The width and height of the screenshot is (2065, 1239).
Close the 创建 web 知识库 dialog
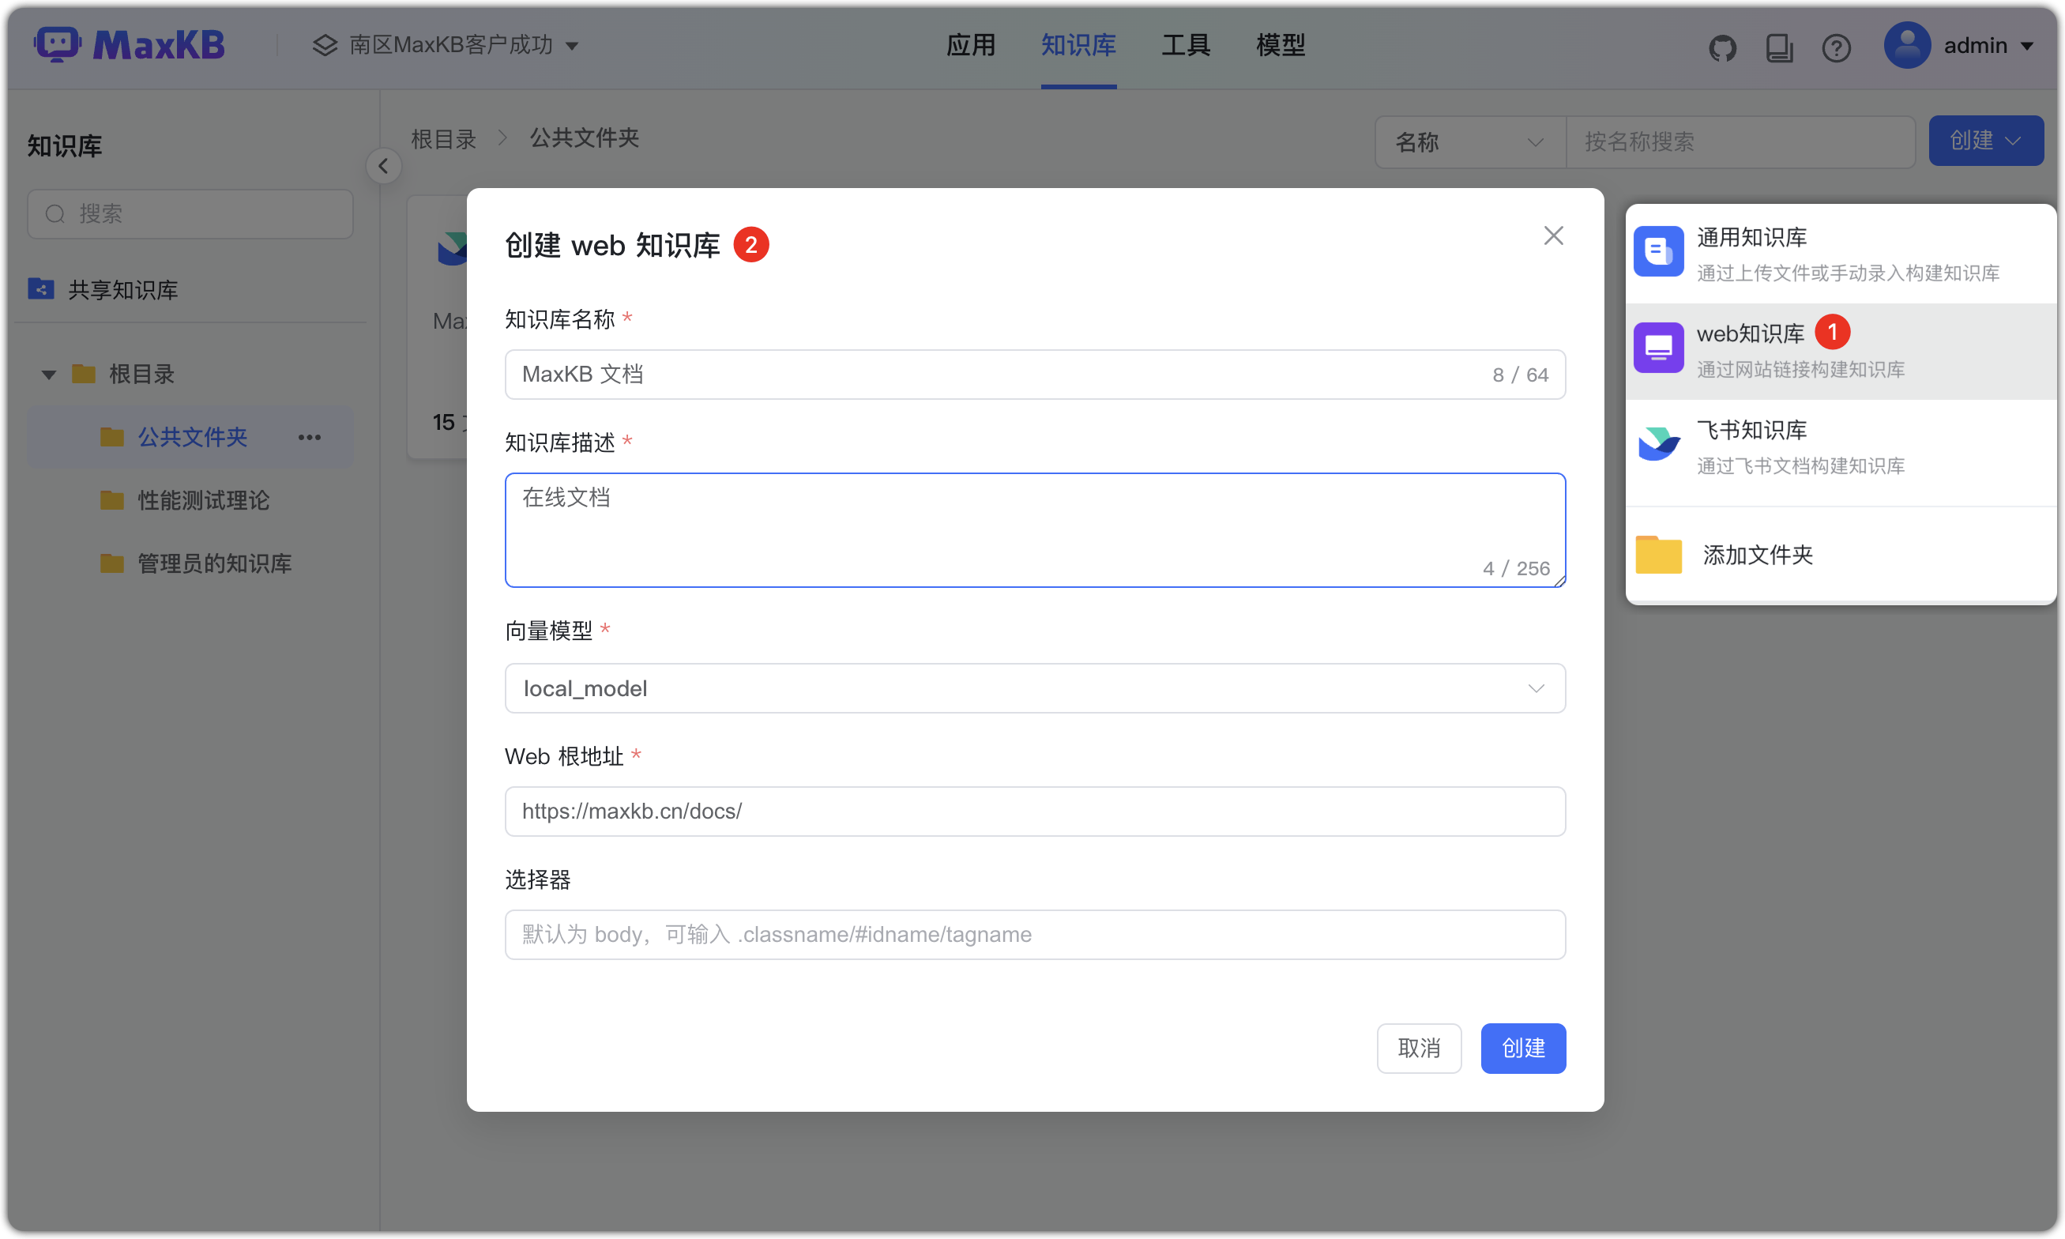(1552, 235)
